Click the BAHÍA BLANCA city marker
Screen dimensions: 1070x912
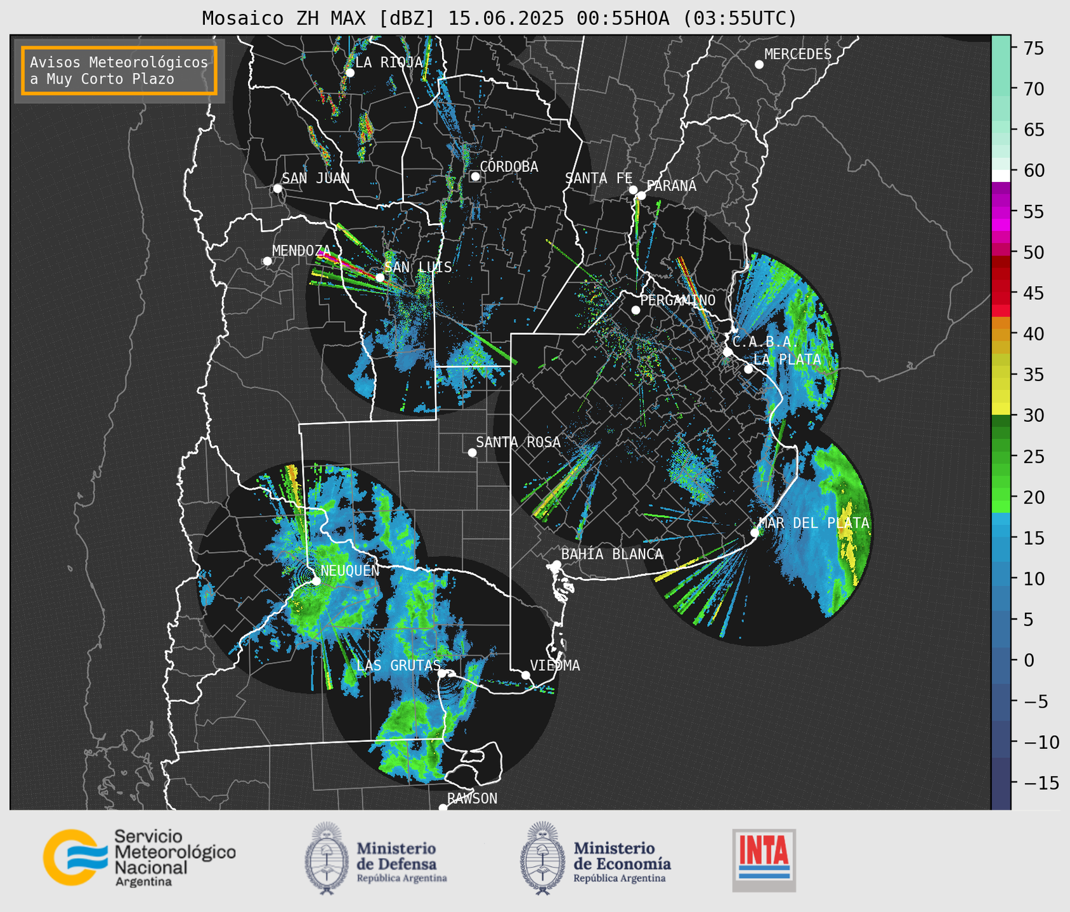tap(556, 564)
